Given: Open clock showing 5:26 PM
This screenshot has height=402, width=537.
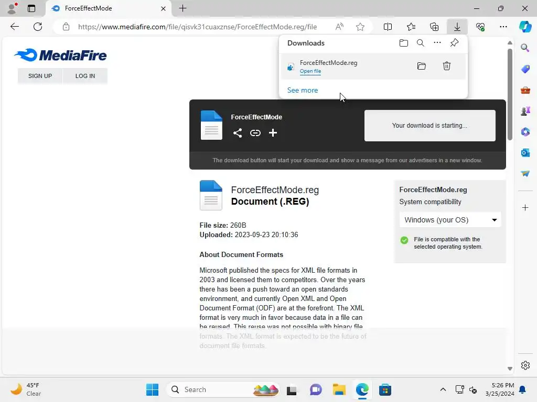Looking at the screenshot, I should 500,389.
